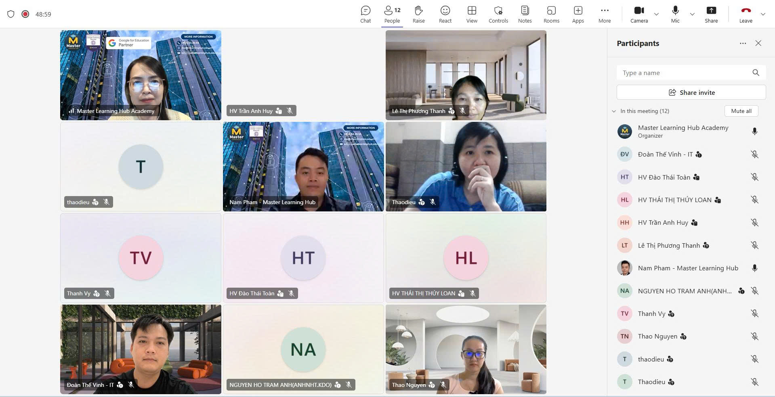
Task: Open the Chat panel
Action: pos(365,14)
